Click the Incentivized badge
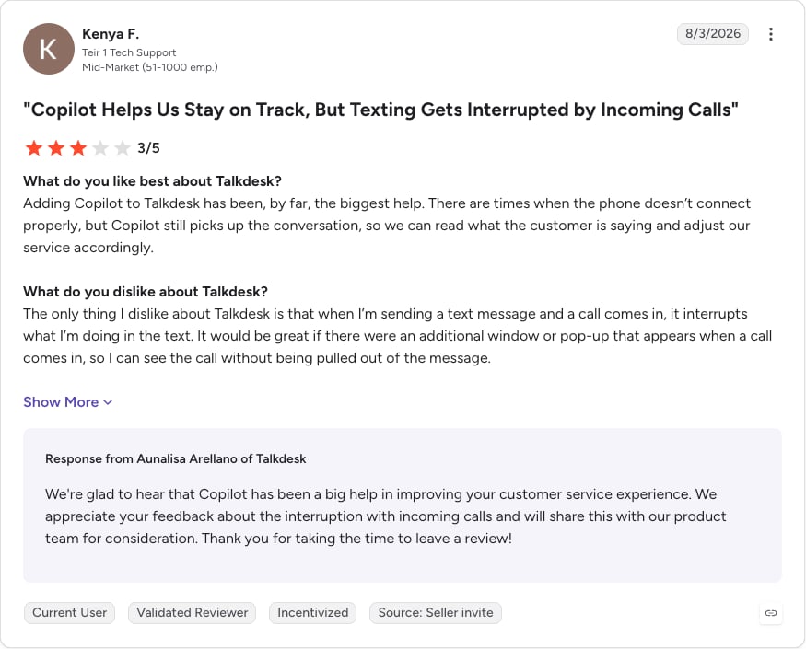This screenshot has height=649, width=806. click(312, 612)
